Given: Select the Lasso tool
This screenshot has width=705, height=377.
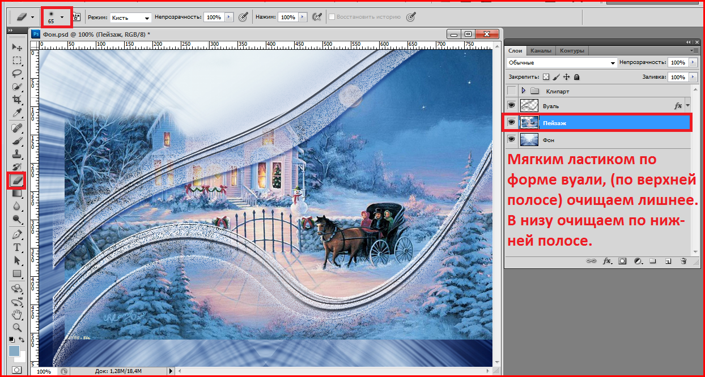Looking at the screenshot, I should pos(17,74).
